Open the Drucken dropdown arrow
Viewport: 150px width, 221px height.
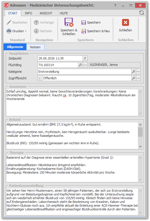26,31
